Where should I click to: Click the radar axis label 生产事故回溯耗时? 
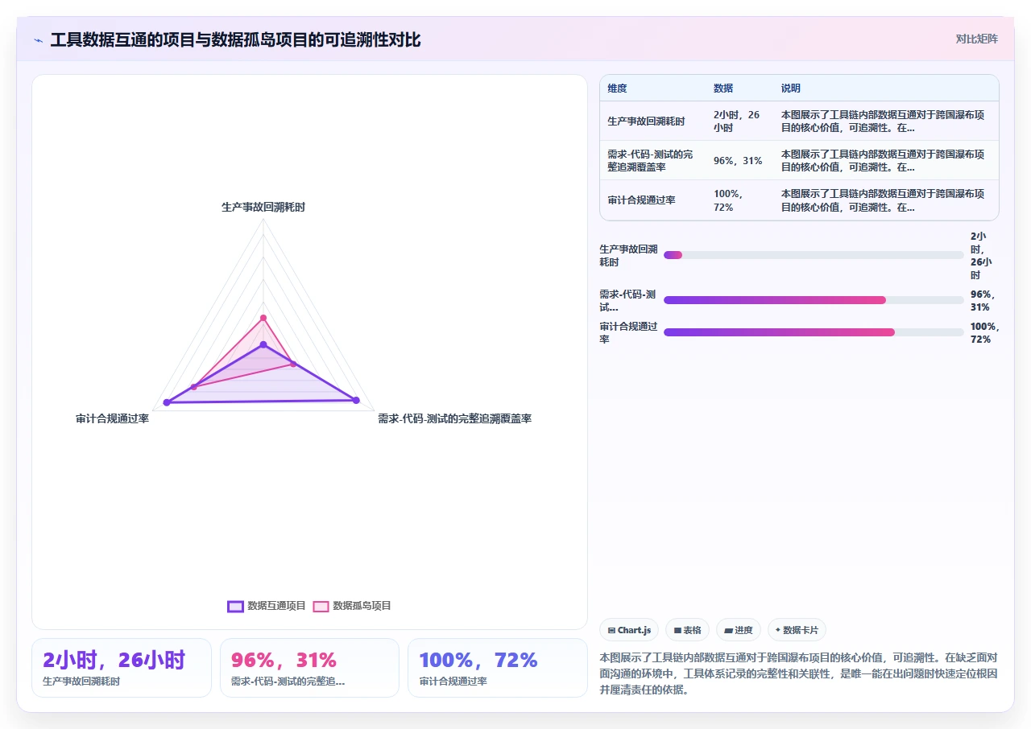263,207
